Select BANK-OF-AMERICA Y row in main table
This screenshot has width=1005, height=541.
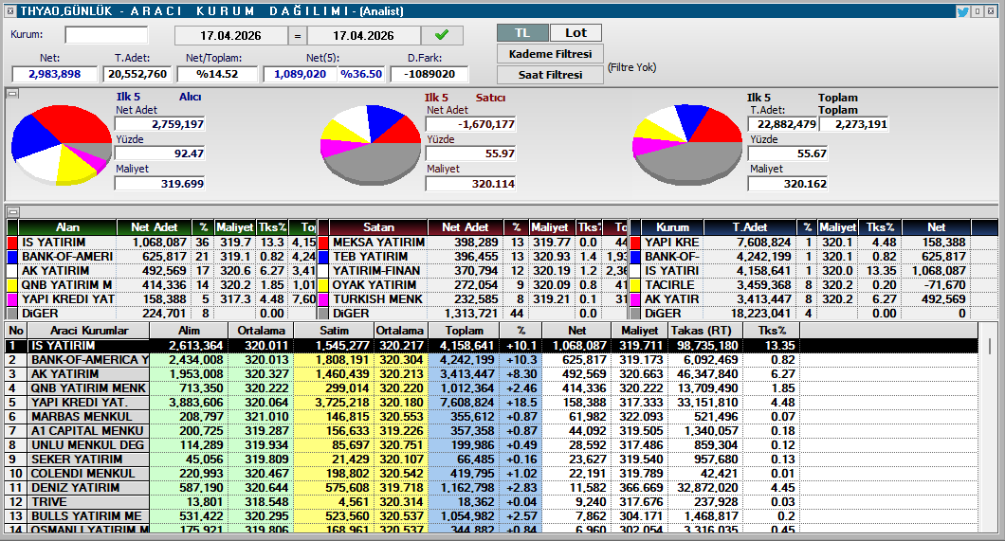(492, 360)
